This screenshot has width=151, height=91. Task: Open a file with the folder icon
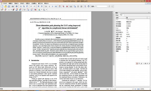pyautogui.click(x=6, y=6)
